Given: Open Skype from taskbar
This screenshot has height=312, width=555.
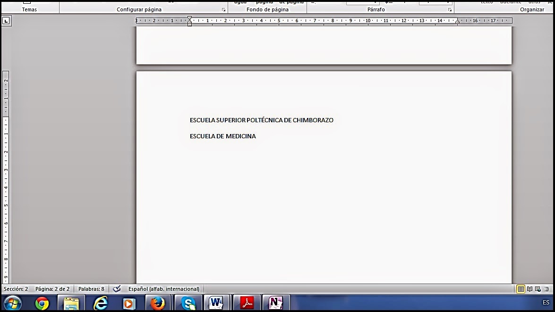Looking at the screenshot, I should (188, 303).
